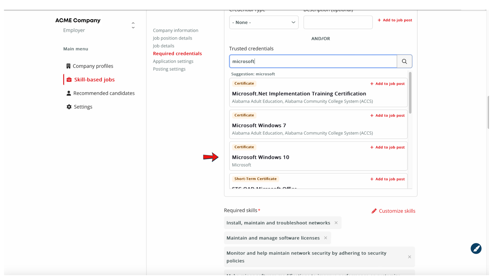Click plus icon next to credential description
This screenshot has width=496, height=279.
pyautogui.click(x=379, y=20)
